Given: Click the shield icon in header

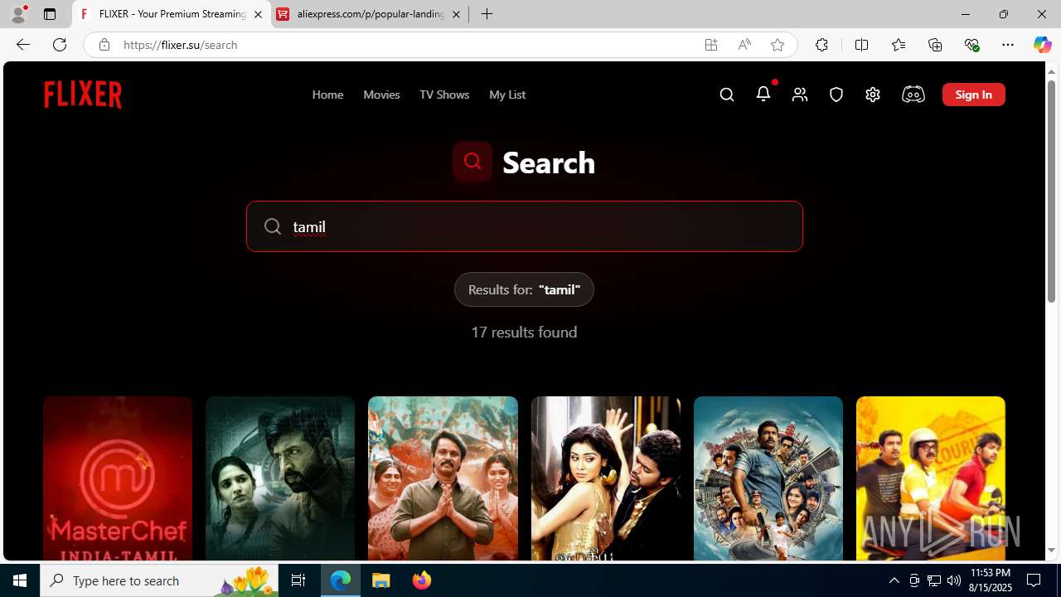Looking at the screenshot, I should [x=836, y=95].
